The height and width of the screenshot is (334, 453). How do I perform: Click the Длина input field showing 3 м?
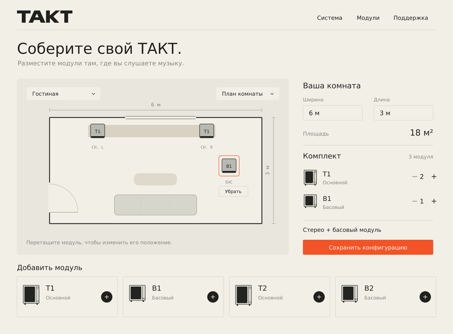coord(403,113)
